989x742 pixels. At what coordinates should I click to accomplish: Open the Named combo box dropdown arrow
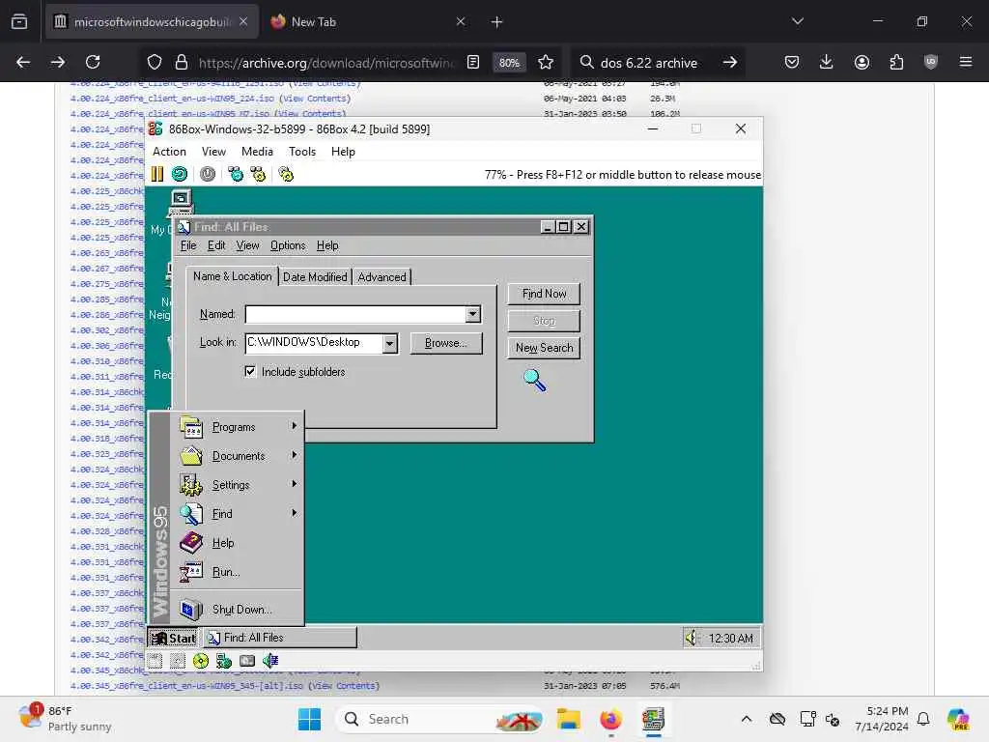(473, 314)
